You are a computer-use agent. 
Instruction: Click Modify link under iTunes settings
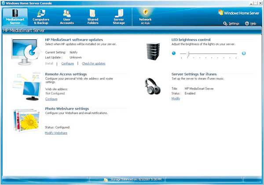[x=176, y=98]
